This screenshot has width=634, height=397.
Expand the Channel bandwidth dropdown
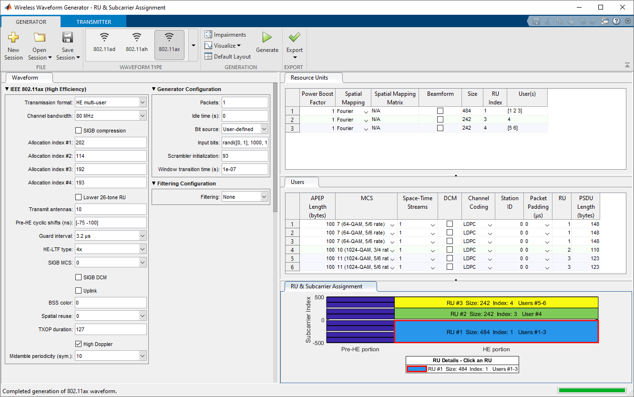(x=111, y=116)
